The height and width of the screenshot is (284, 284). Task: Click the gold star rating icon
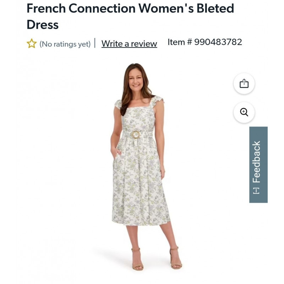(x=32, y=44)
